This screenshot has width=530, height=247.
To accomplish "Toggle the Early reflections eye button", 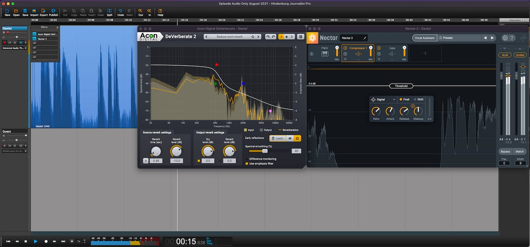I will [x=290, y=138].
